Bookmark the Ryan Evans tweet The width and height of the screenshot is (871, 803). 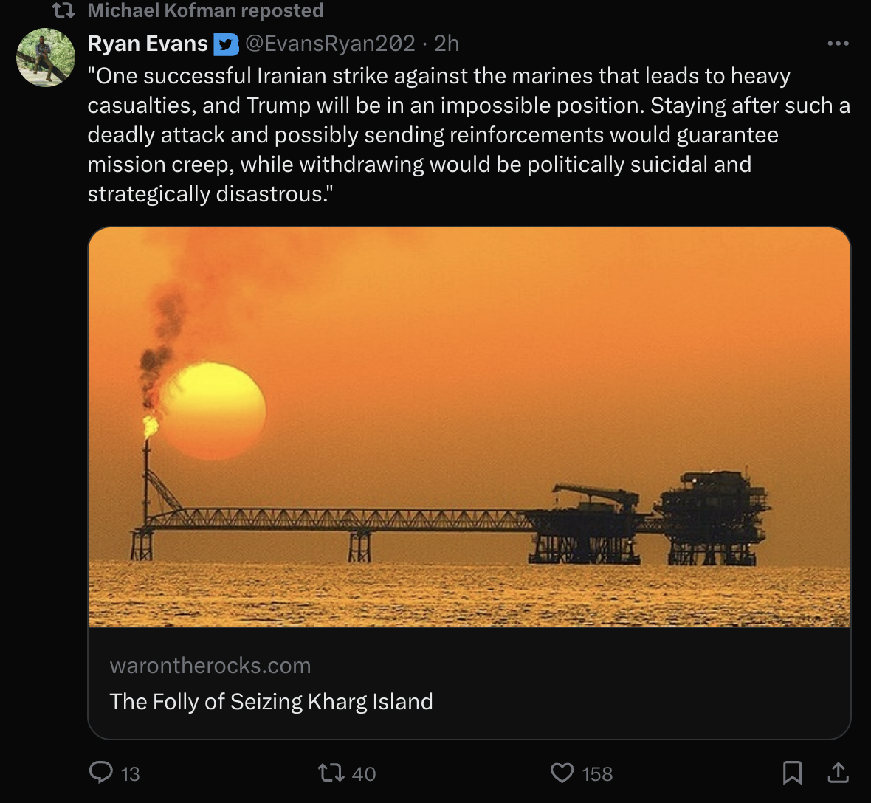tap(792, 773)
